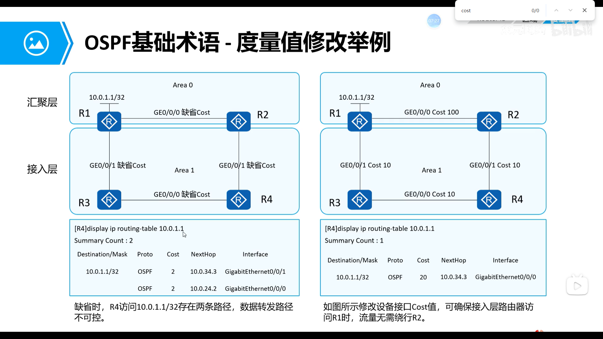Viewport: 603px width, 339px height.
Task: Click the R3 router icon in right diagram
Action: coord(360,200)
